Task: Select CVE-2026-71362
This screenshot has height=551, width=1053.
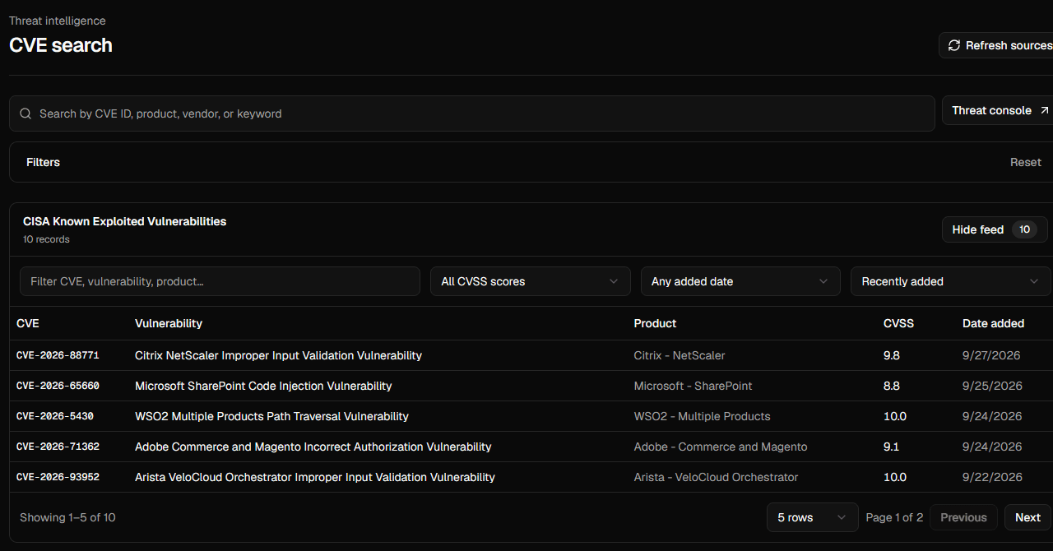Action: point(58,447)
